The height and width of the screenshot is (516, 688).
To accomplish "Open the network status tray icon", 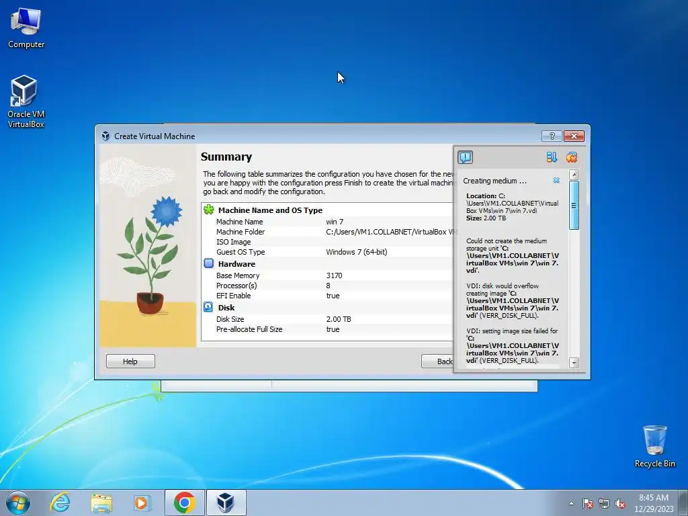I will click(604, 503).
